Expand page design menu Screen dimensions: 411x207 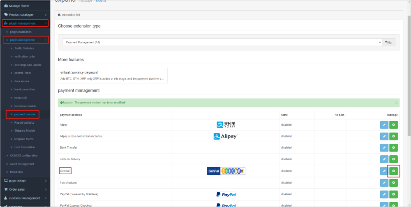(x=25, y=181)
